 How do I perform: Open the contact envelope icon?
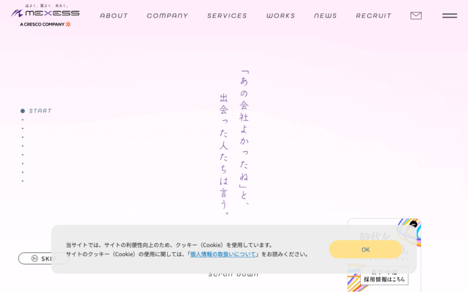click(416, 16)
